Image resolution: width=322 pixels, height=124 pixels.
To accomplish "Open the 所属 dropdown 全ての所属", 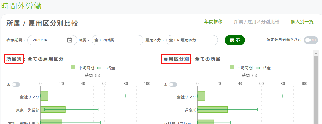I will click(x=118, y=40).
